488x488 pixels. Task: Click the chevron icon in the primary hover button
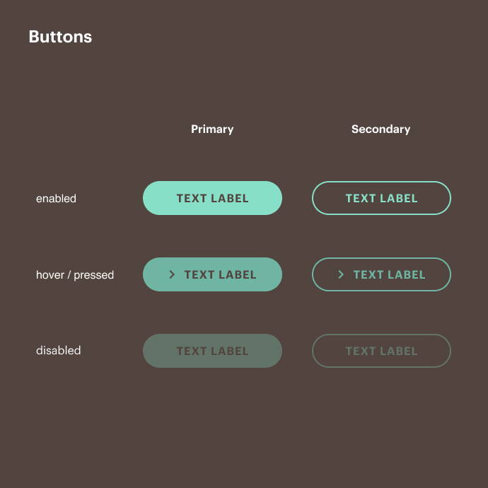point(172,274)
